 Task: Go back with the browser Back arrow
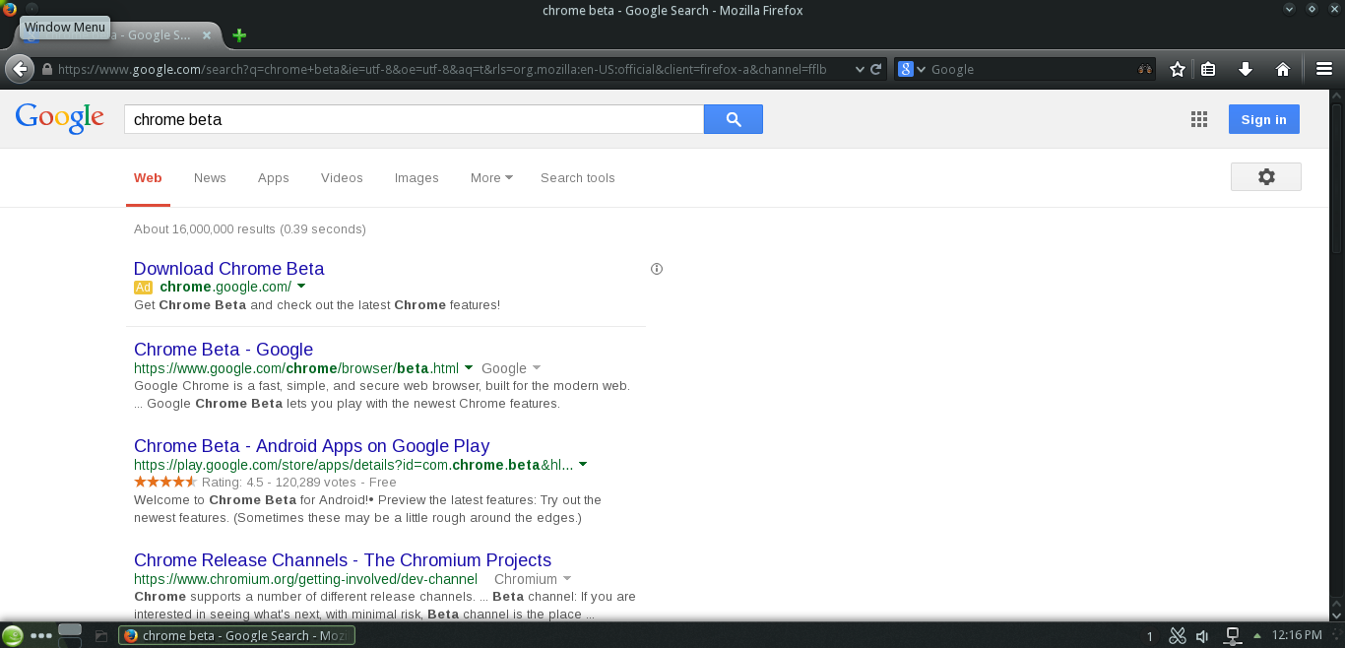pos(20,69)
